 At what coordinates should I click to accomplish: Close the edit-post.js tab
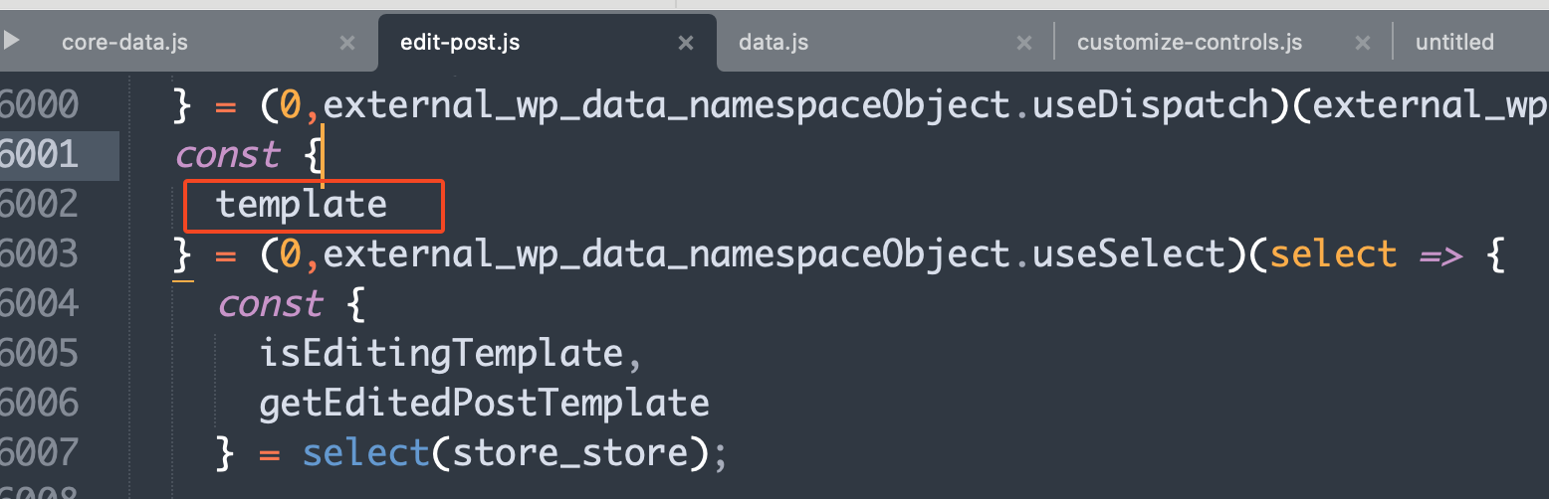point(686,43)
